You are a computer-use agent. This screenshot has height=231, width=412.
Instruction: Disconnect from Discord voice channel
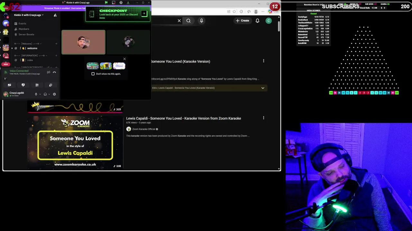point(54,72)
